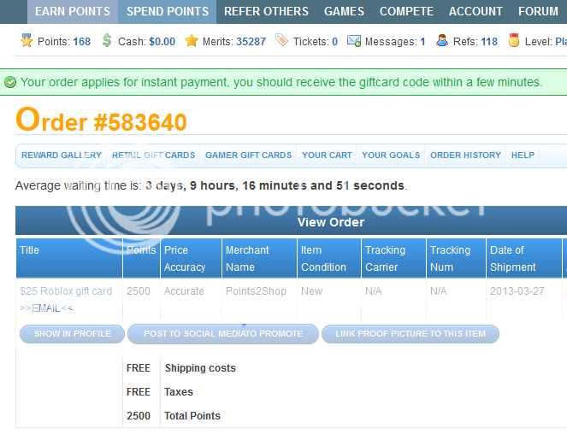567x434 pixels.
Task: Click the Tickets count 0
Action: point(335,42)
